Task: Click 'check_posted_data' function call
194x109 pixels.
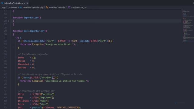Action: click(34, 41)
